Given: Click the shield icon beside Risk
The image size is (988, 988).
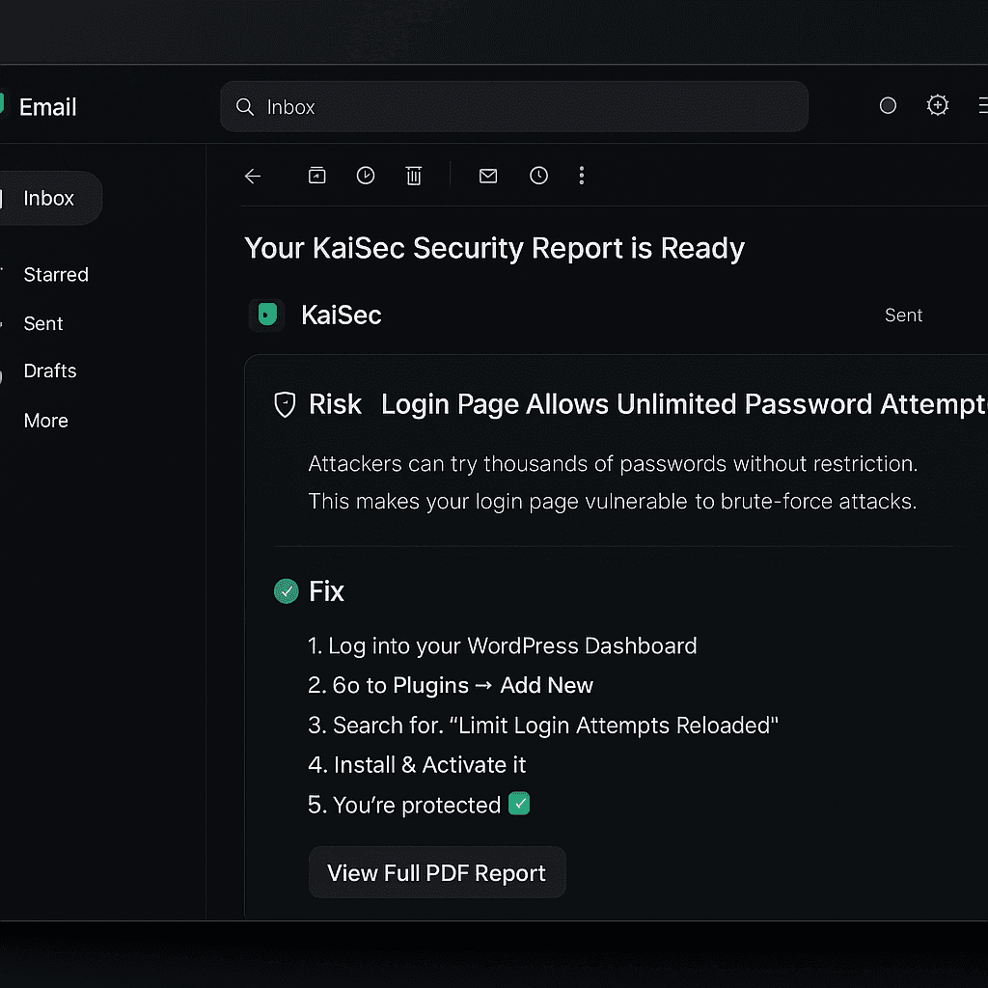Looking at the screenshot, I should pos(285,404).
